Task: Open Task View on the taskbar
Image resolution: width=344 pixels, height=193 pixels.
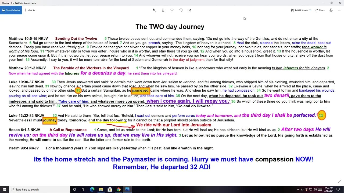Action: click(83, 189)
